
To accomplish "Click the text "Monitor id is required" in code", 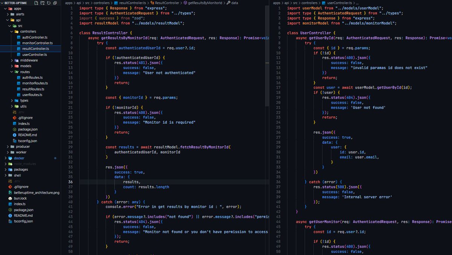I will (169, 122).
